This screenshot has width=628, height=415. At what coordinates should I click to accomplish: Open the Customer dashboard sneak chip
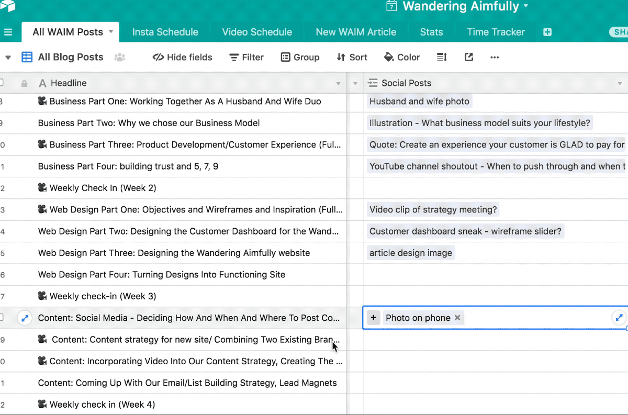tap(465, 231)
